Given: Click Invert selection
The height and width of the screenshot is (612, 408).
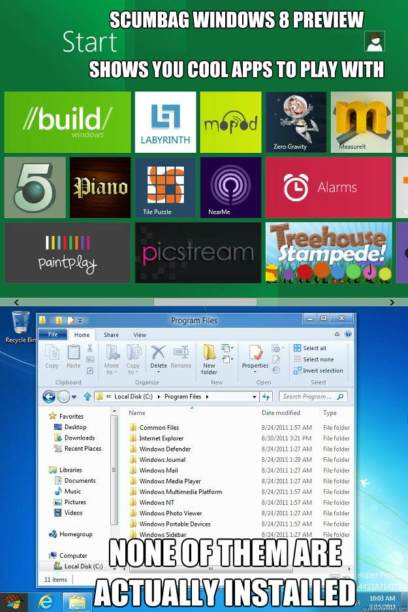Looking at the screenshot, I should pos(319,371).
